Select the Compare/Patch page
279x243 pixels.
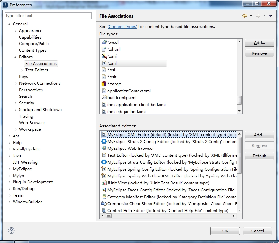coord(34,44)
